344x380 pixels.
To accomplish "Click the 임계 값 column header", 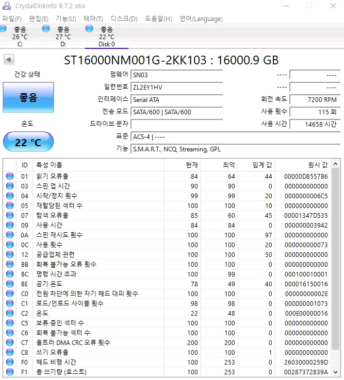I will [x=257, y=165].
